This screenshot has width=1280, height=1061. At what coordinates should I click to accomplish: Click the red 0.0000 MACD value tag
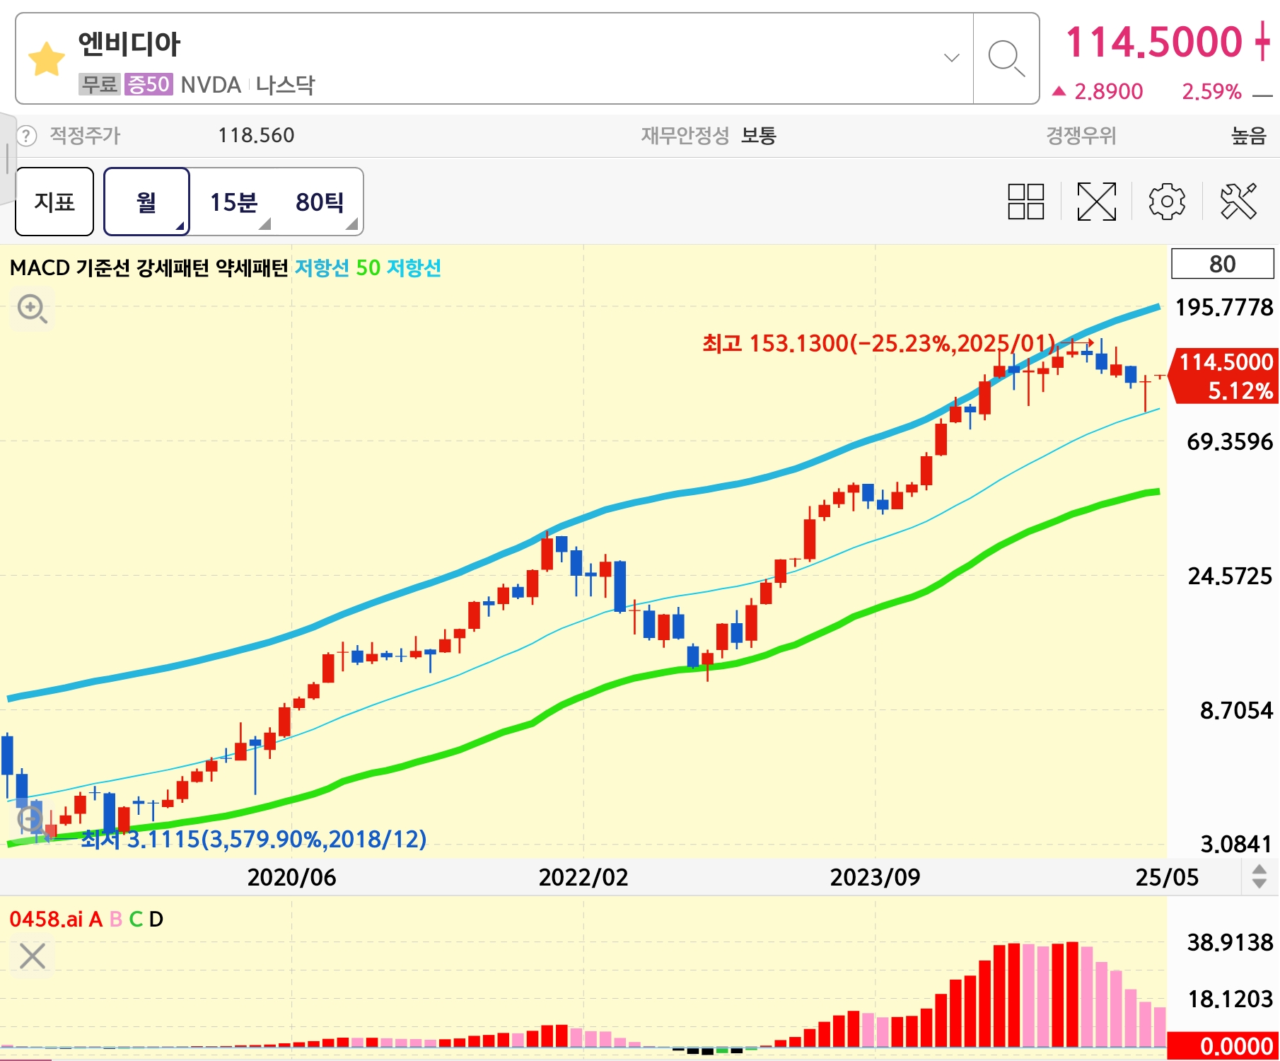coord(1223,1045)
